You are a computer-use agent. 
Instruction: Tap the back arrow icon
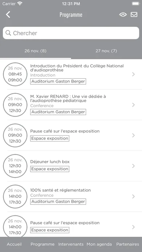tap(8, 14)
